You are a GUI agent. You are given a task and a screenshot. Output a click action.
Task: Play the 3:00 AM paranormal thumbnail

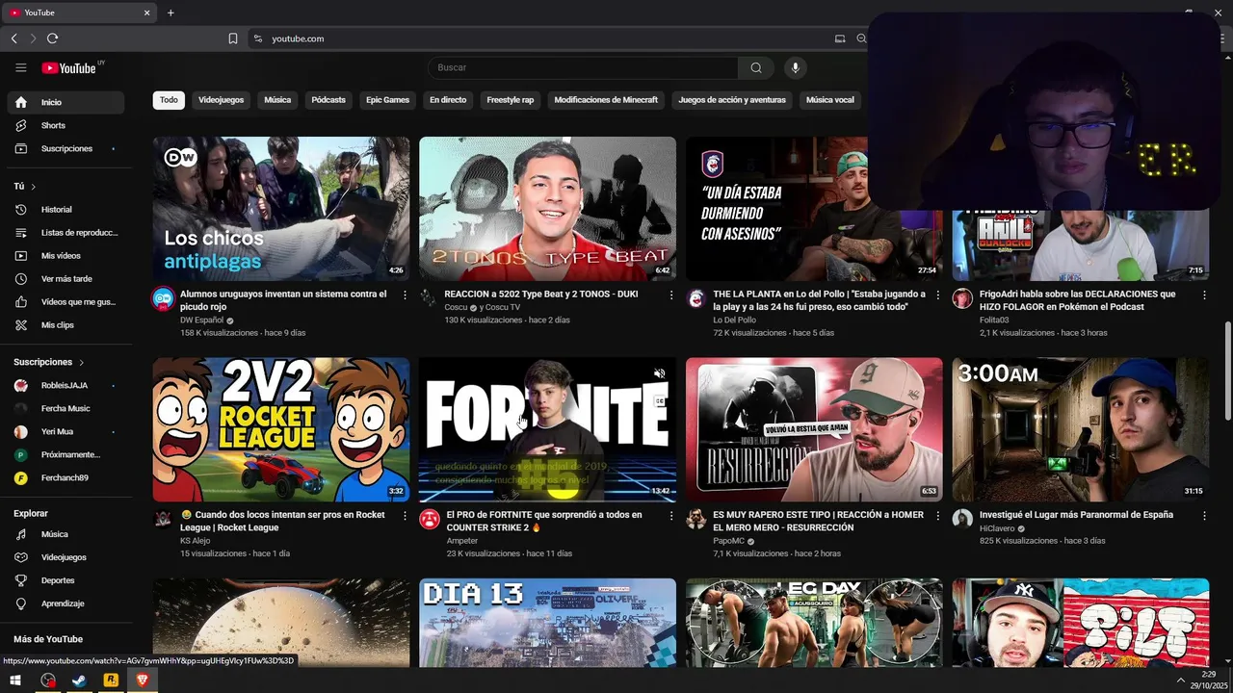pyautogui.click(x=1081, y=429)
